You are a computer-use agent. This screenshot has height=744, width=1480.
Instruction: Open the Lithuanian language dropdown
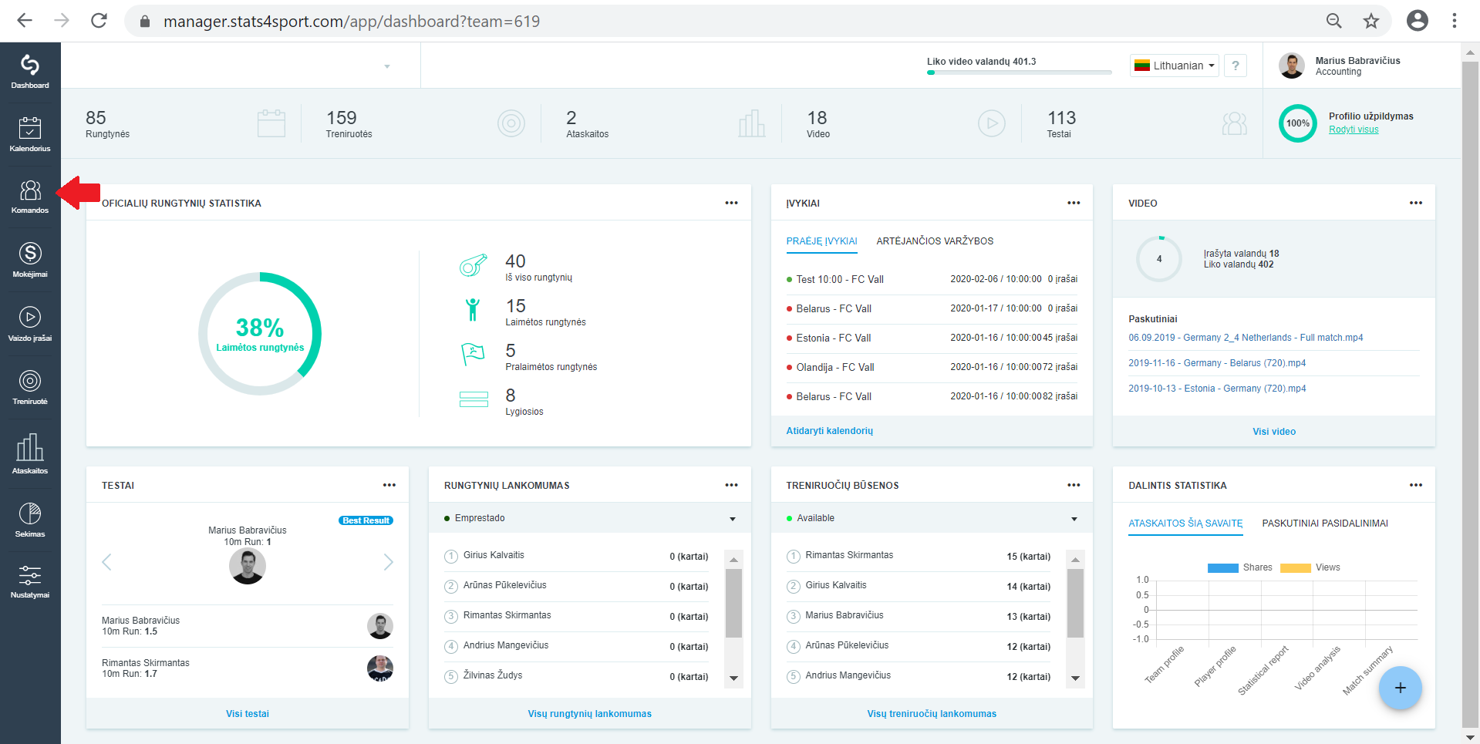[x=1174, y=66]
